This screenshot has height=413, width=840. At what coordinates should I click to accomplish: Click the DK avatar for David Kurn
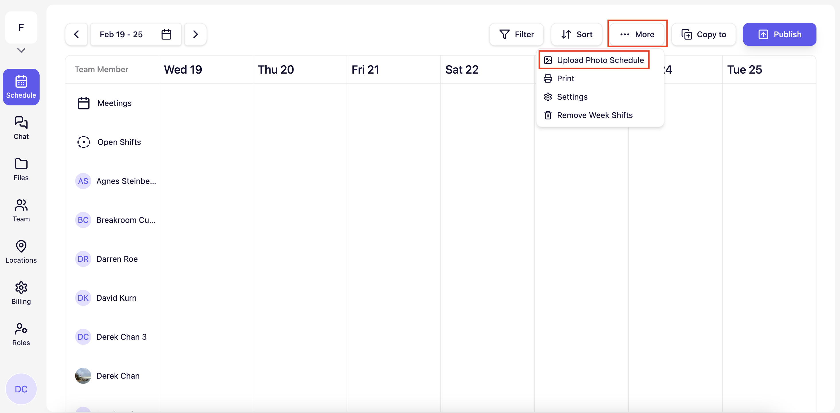coord(83,298)
